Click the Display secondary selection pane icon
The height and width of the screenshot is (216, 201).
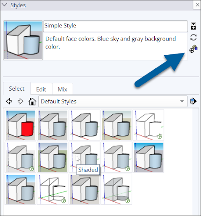point(193,26)
